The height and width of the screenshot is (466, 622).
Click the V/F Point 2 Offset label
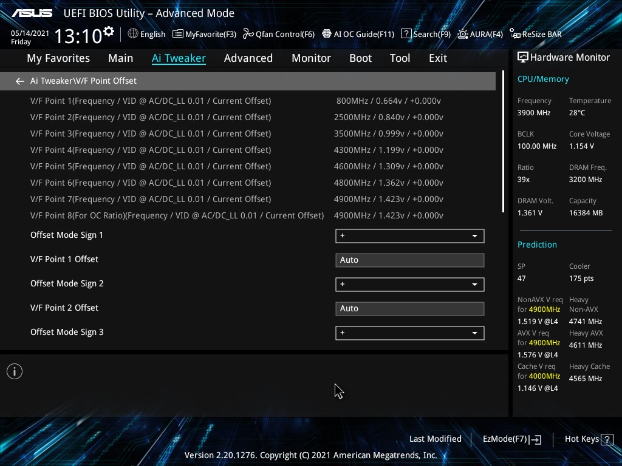[64, 308]
